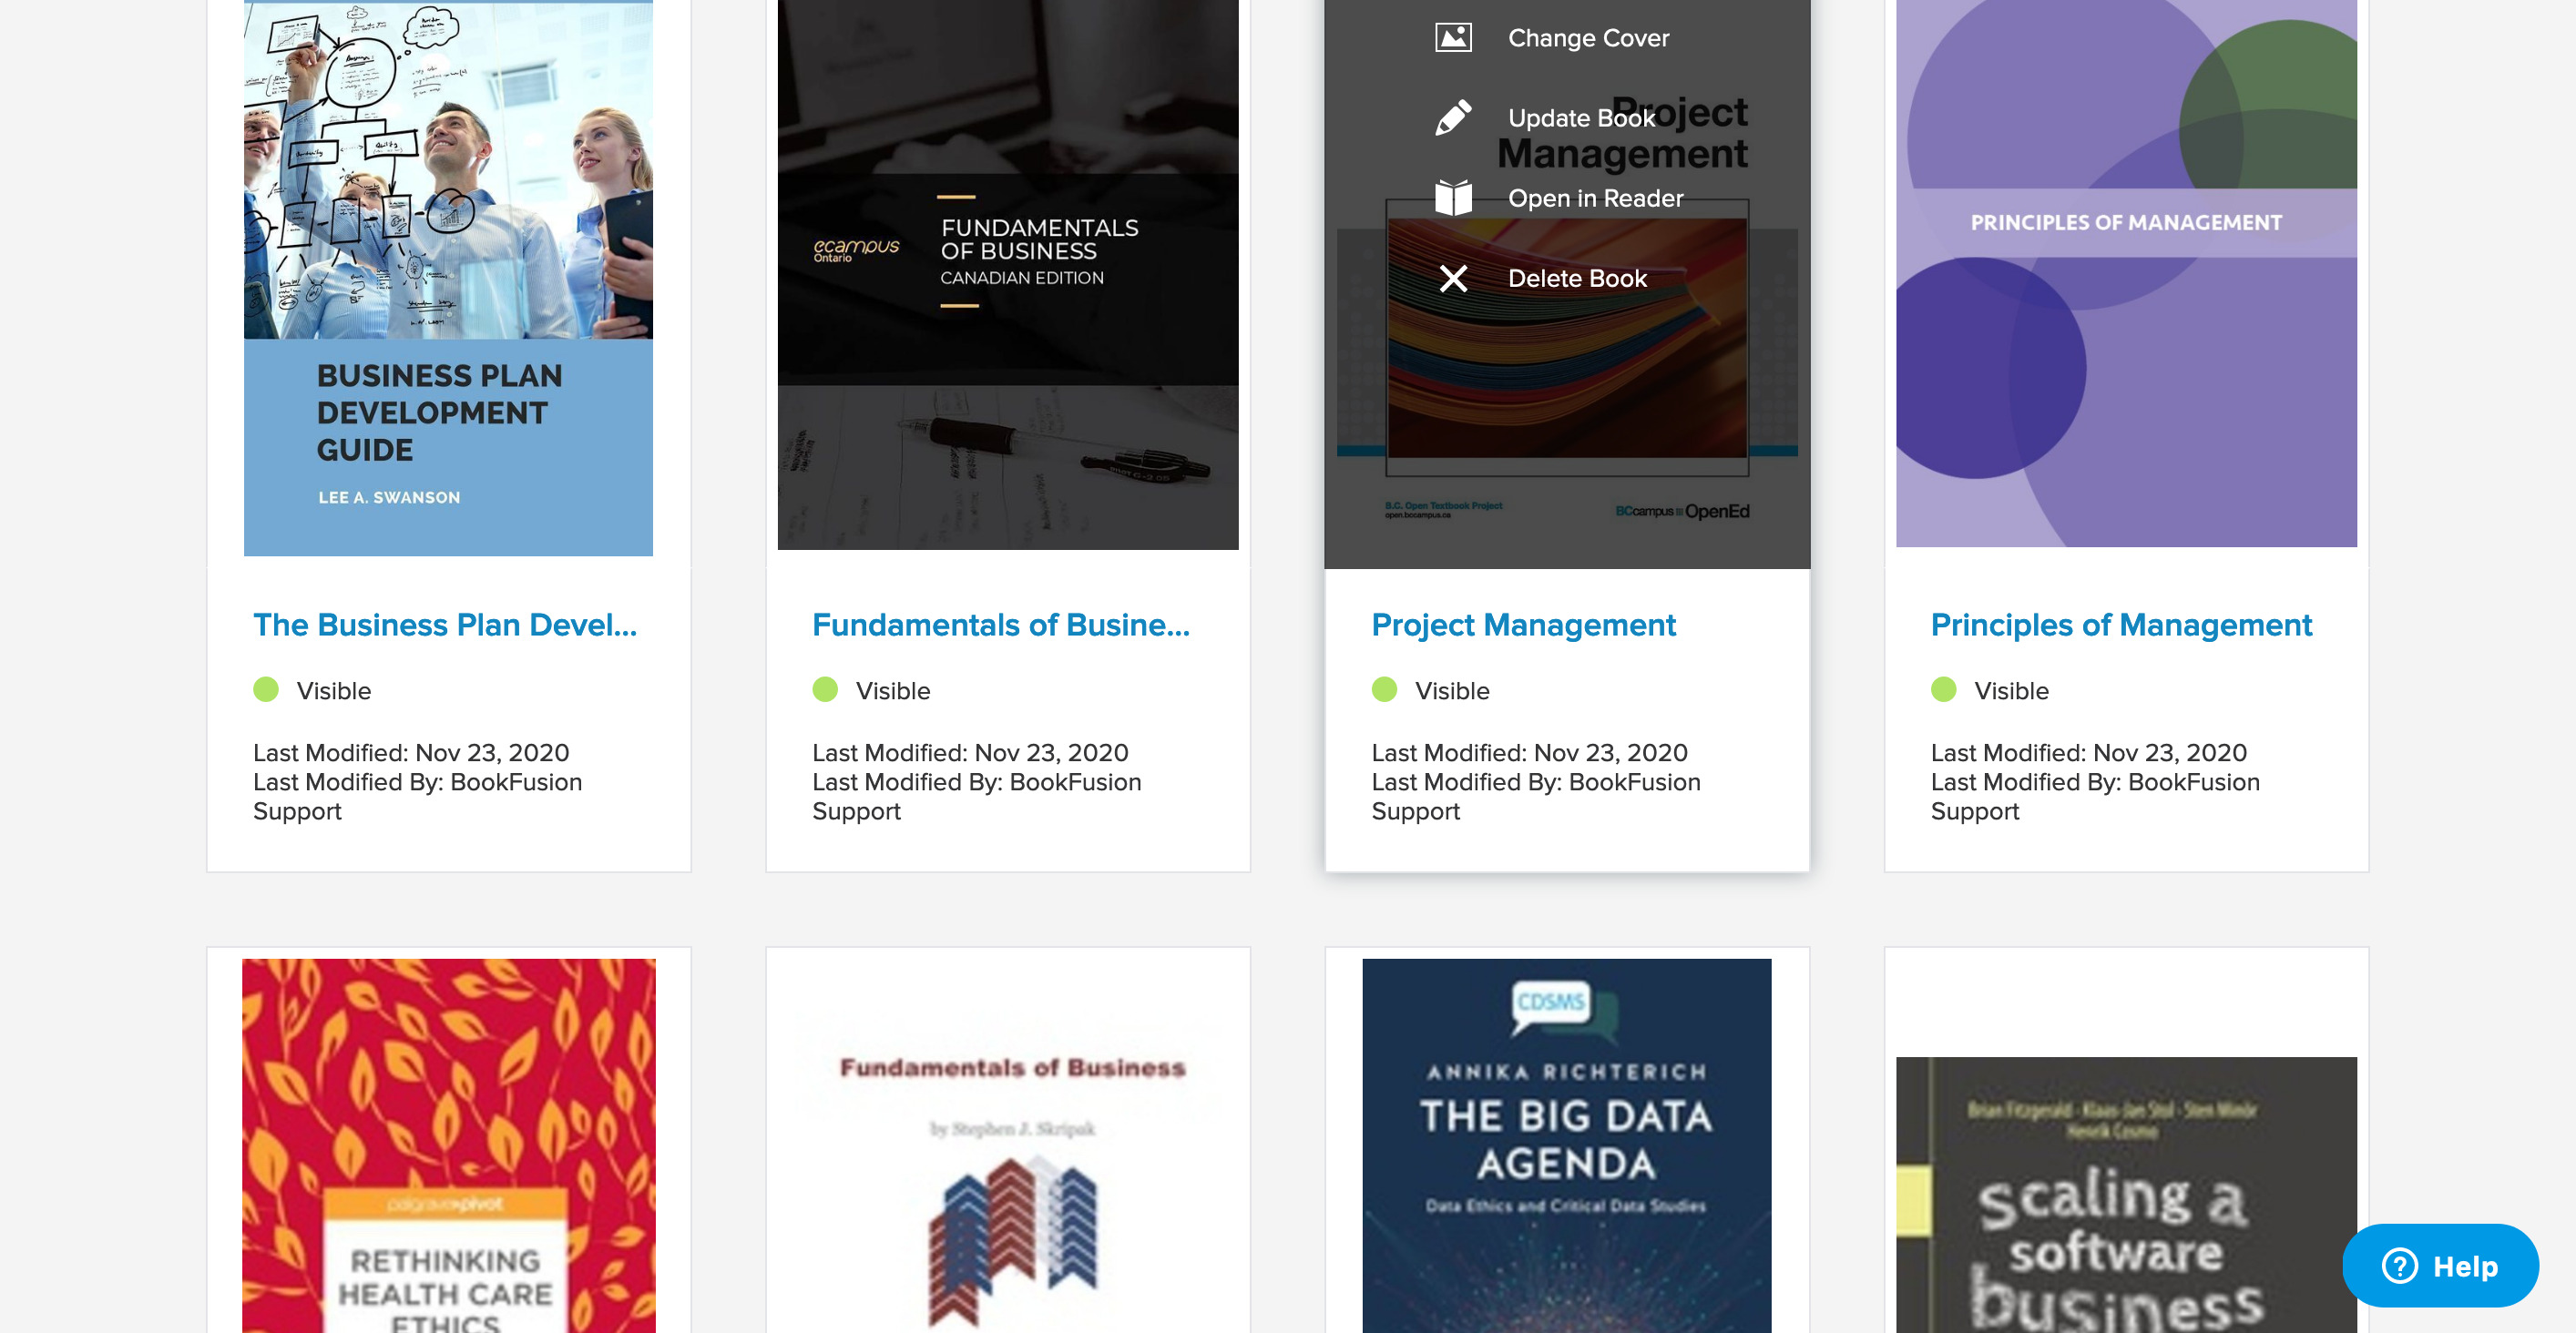The image size is (2576, 1333).
Task: Open Fundamentals of Busine... title link
Action: coord(1001,625)
